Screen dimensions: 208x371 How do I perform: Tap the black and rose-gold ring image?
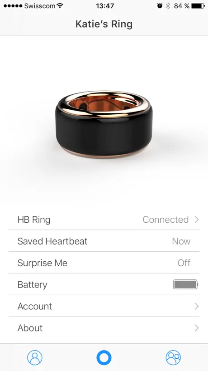(x=104, y=124)
